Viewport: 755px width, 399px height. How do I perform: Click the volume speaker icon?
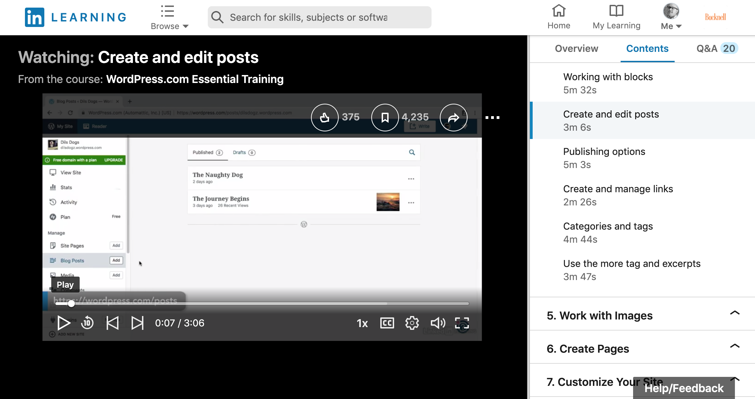click(x=438, y=323)
